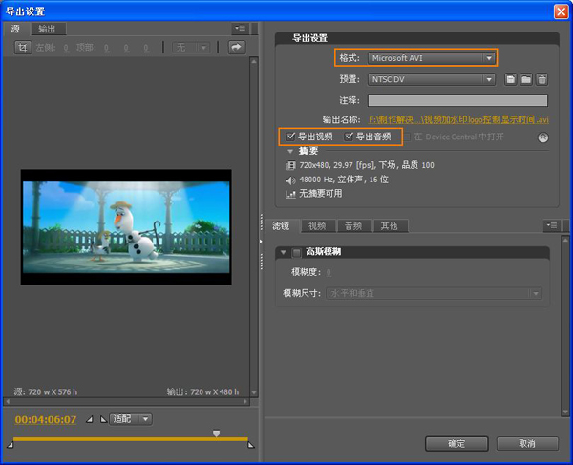Open the 预置 NTSC DV dropdown

[432, 79]
